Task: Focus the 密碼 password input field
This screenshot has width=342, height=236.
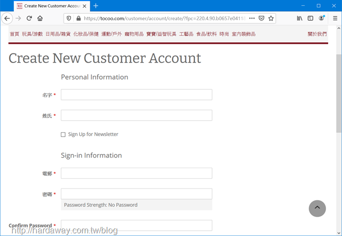Action: (x=137, y=194)
